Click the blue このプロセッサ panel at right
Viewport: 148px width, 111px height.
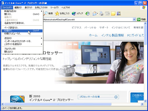(137, 97)
